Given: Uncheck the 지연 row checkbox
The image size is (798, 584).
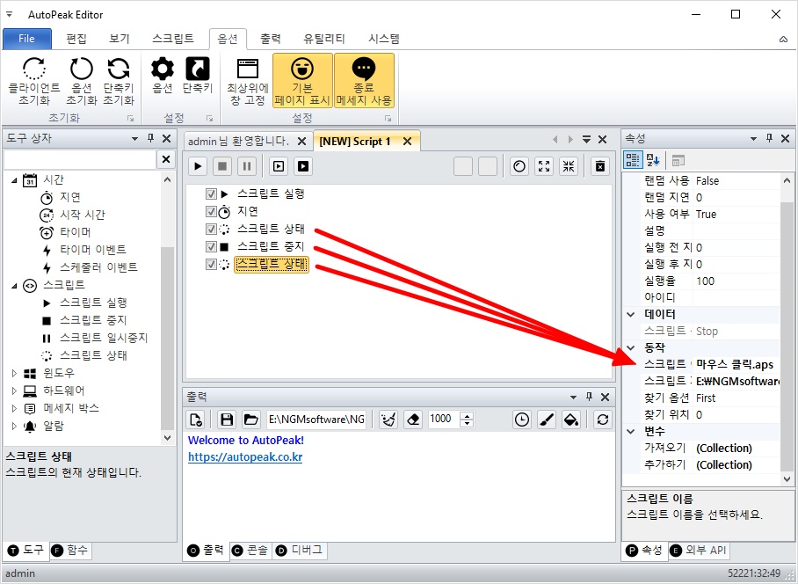Looking at the screenshot, I should click(x=211, y=211).
